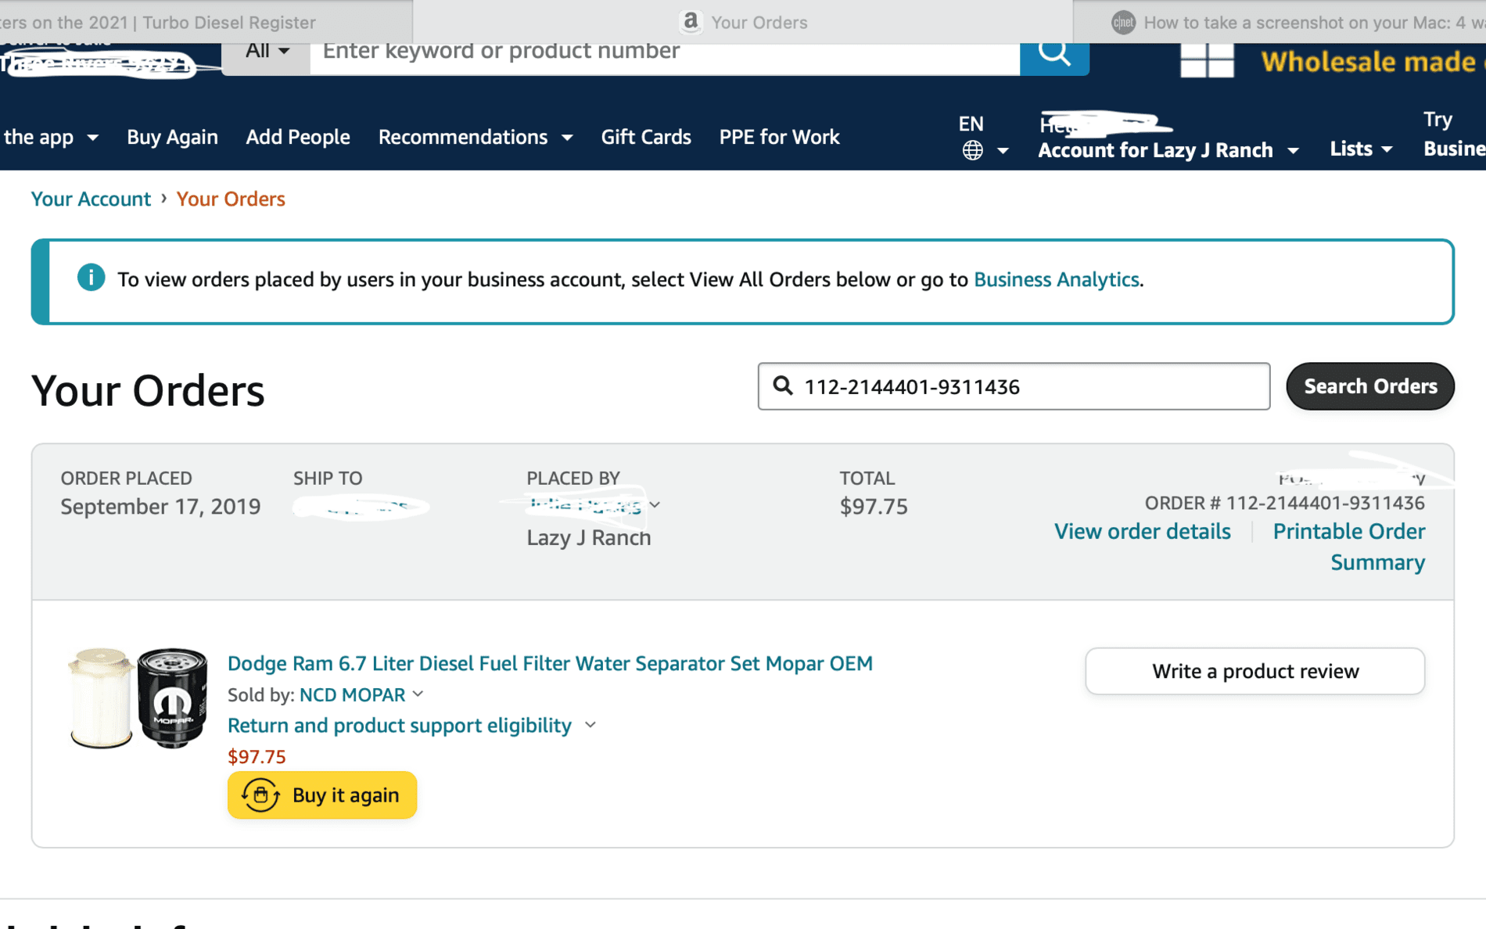The width and height of the screenshot is (1486, 929).
Task: Click the four-square wholesale grid icon
Action: pyautogui.click(x=1207, y=59)
